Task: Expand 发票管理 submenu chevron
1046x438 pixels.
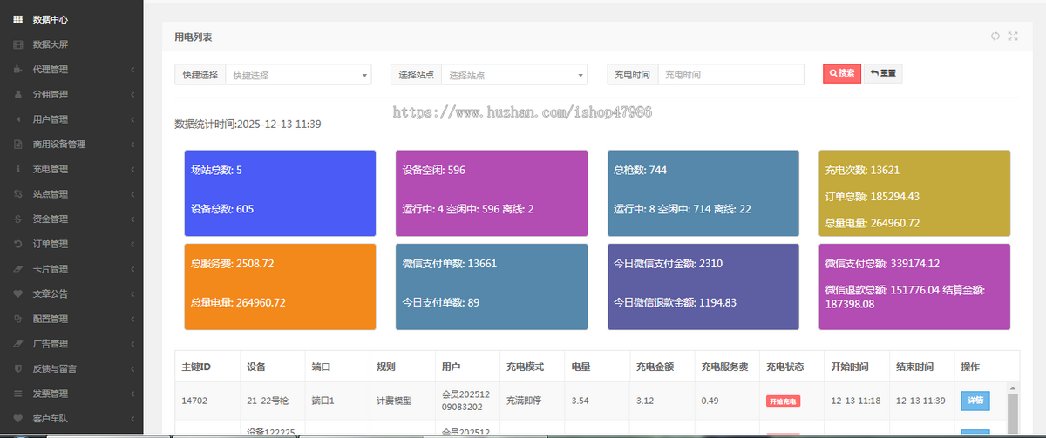Action: (x=132, y=394)
